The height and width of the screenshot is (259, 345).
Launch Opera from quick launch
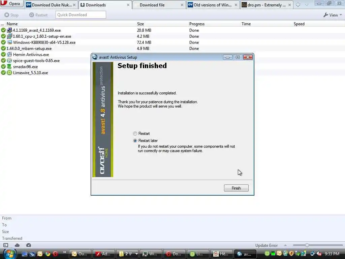pyautogui.click(x=55, y=254)
